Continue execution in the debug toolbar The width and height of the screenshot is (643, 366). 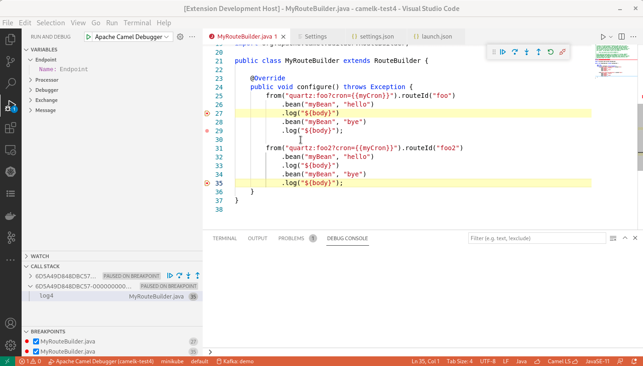click(x=503, y=51)
